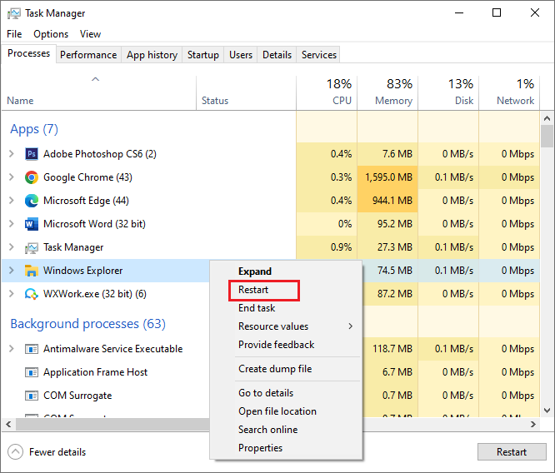This screenshot has height=473, width=555.
Task: Click the Microsoft Edge icon
Action: tap(32, 201)
